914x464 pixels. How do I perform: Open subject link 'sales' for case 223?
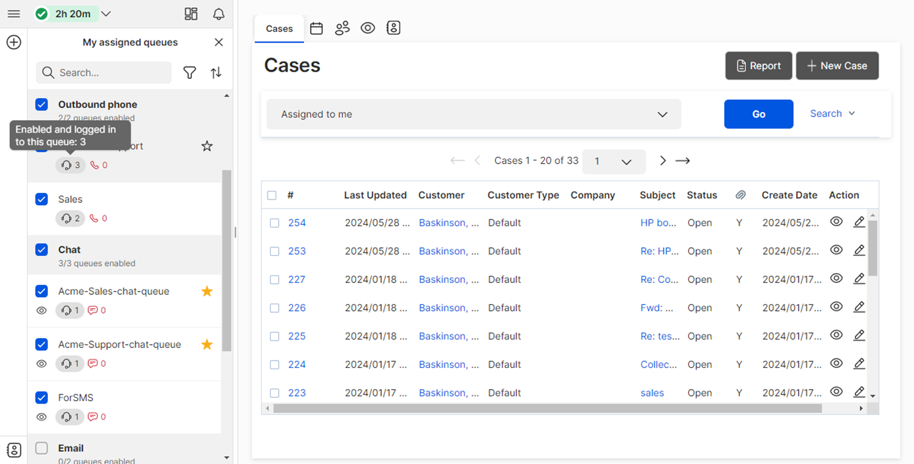[x=652, y=393]
